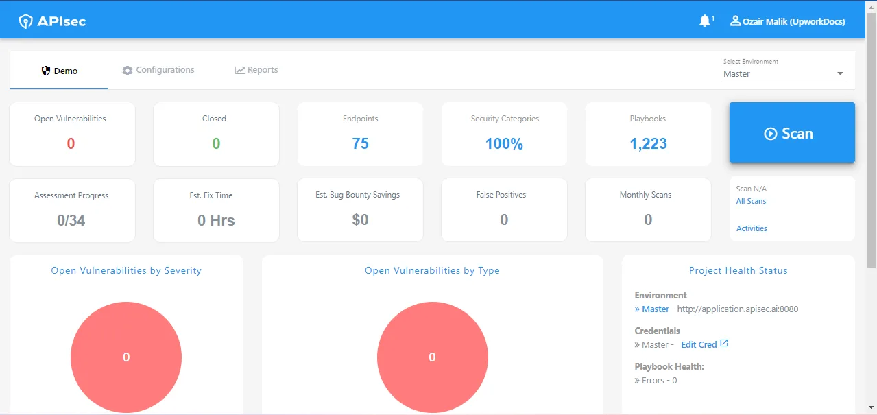The image size is (877, 415).
Task: Switch to the Configurations tab
Action: (165, 70)
